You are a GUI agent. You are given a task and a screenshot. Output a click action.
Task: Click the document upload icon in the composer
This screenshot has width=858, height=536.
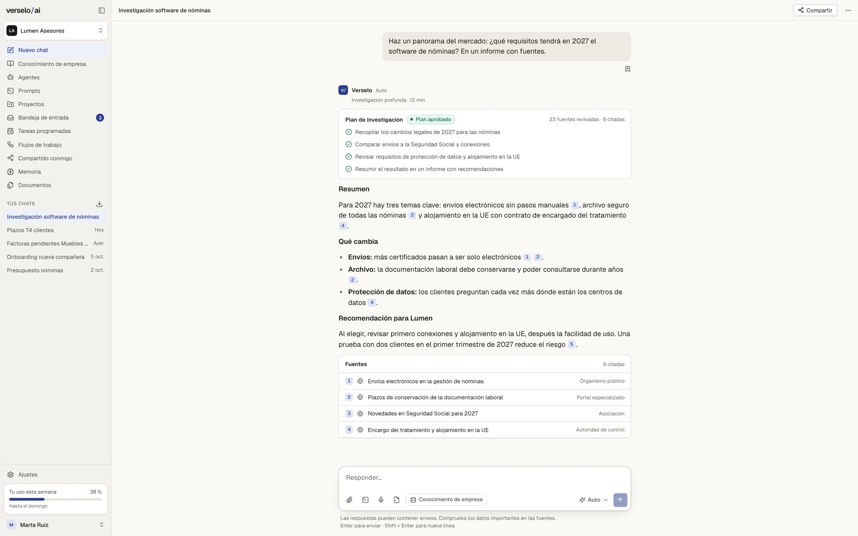click(x=396, y=500)
